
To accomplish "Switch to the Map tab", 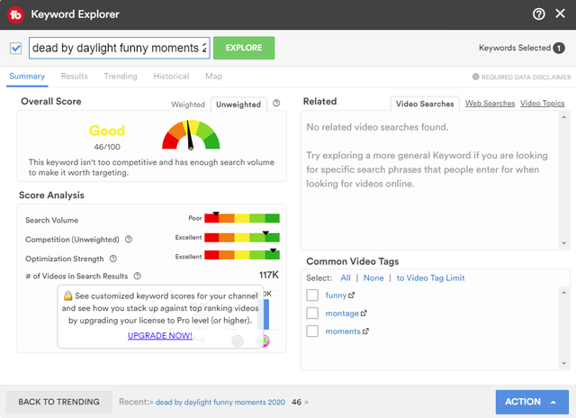I will tap(214, 76).
